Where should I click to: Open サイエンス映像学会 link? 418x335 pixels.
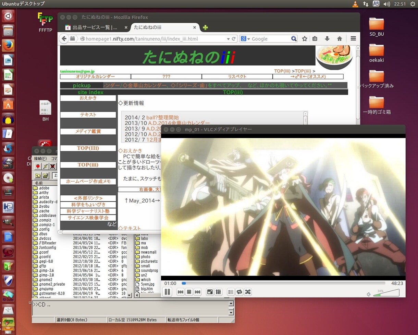[x=88, y=218]
